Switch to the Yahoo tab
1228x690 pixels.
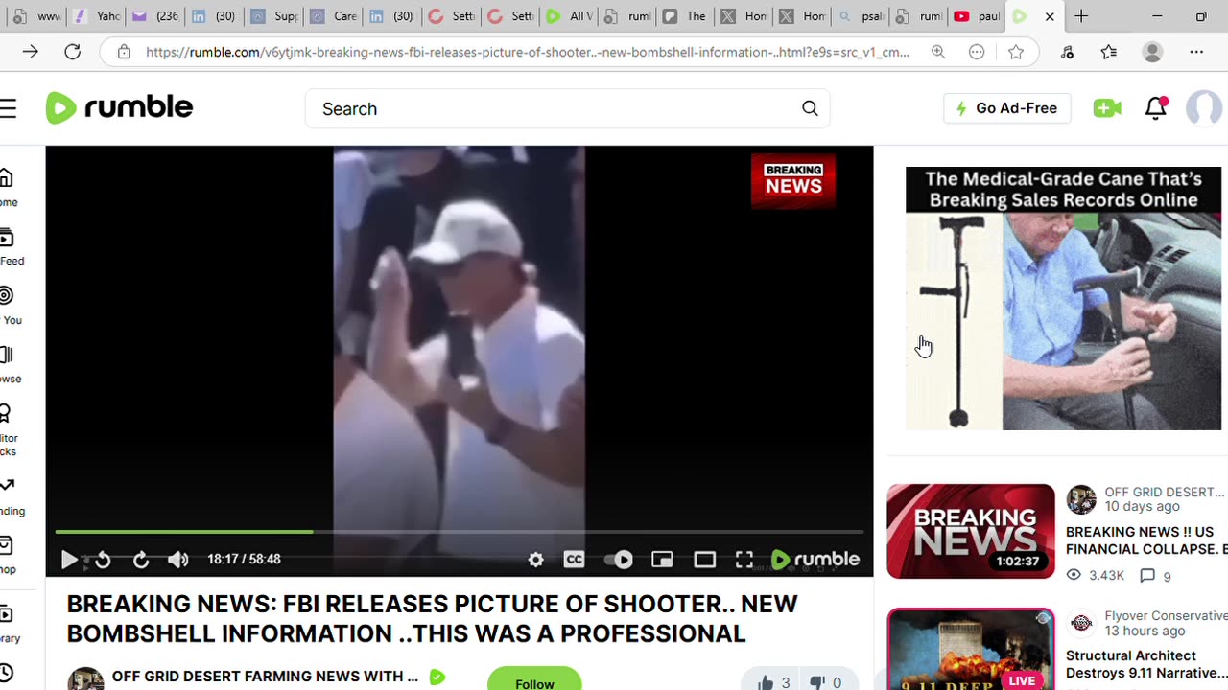click(96, 16)
